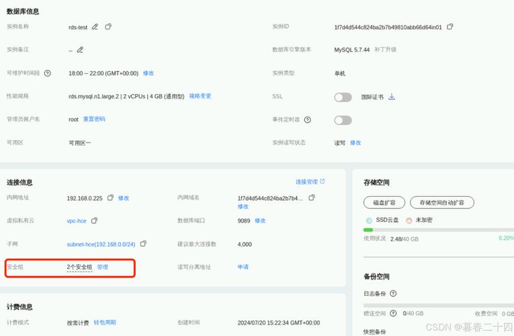Open the 补丁升级 patch upgrade link
Image resolution: width=514 pixels, height=336 pixels.
386,50
